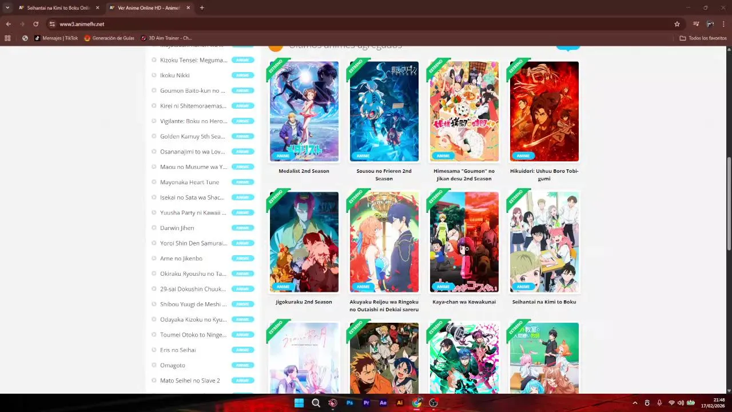Launch Photoshop from the taskbar
Image resolution: width=732 pixels, height=412 pixels.
pos(349,403)
